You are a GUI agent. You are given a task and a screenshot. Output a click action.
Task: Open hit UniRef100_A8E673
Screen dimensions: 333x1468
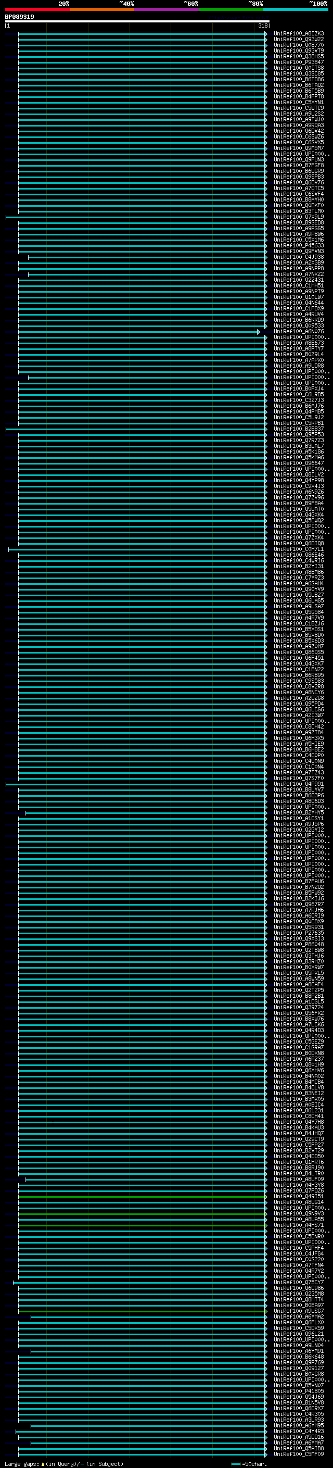click(299, 343)
